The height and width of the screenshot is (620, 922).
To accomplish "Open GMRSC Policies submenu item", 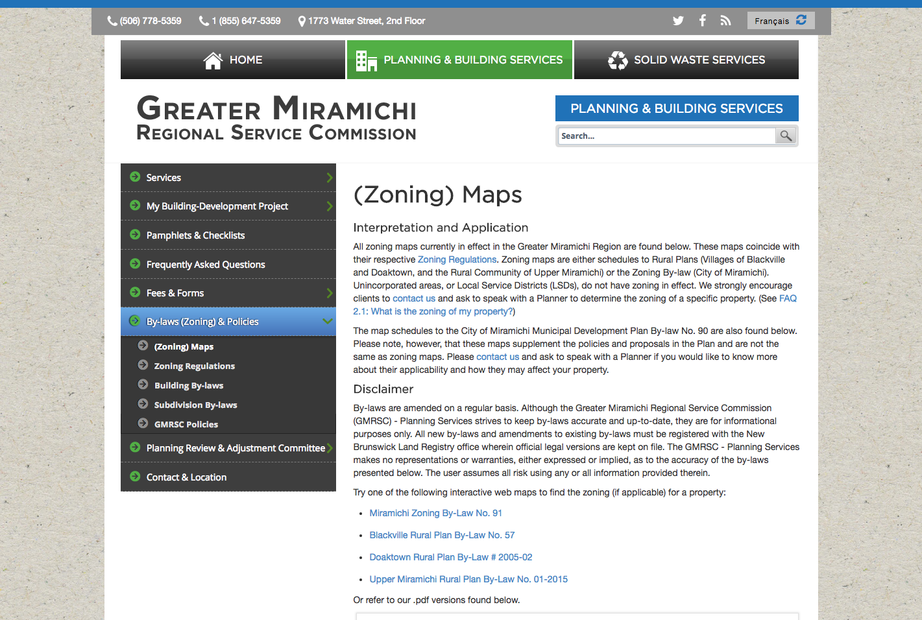I will (x=186, y=425).
